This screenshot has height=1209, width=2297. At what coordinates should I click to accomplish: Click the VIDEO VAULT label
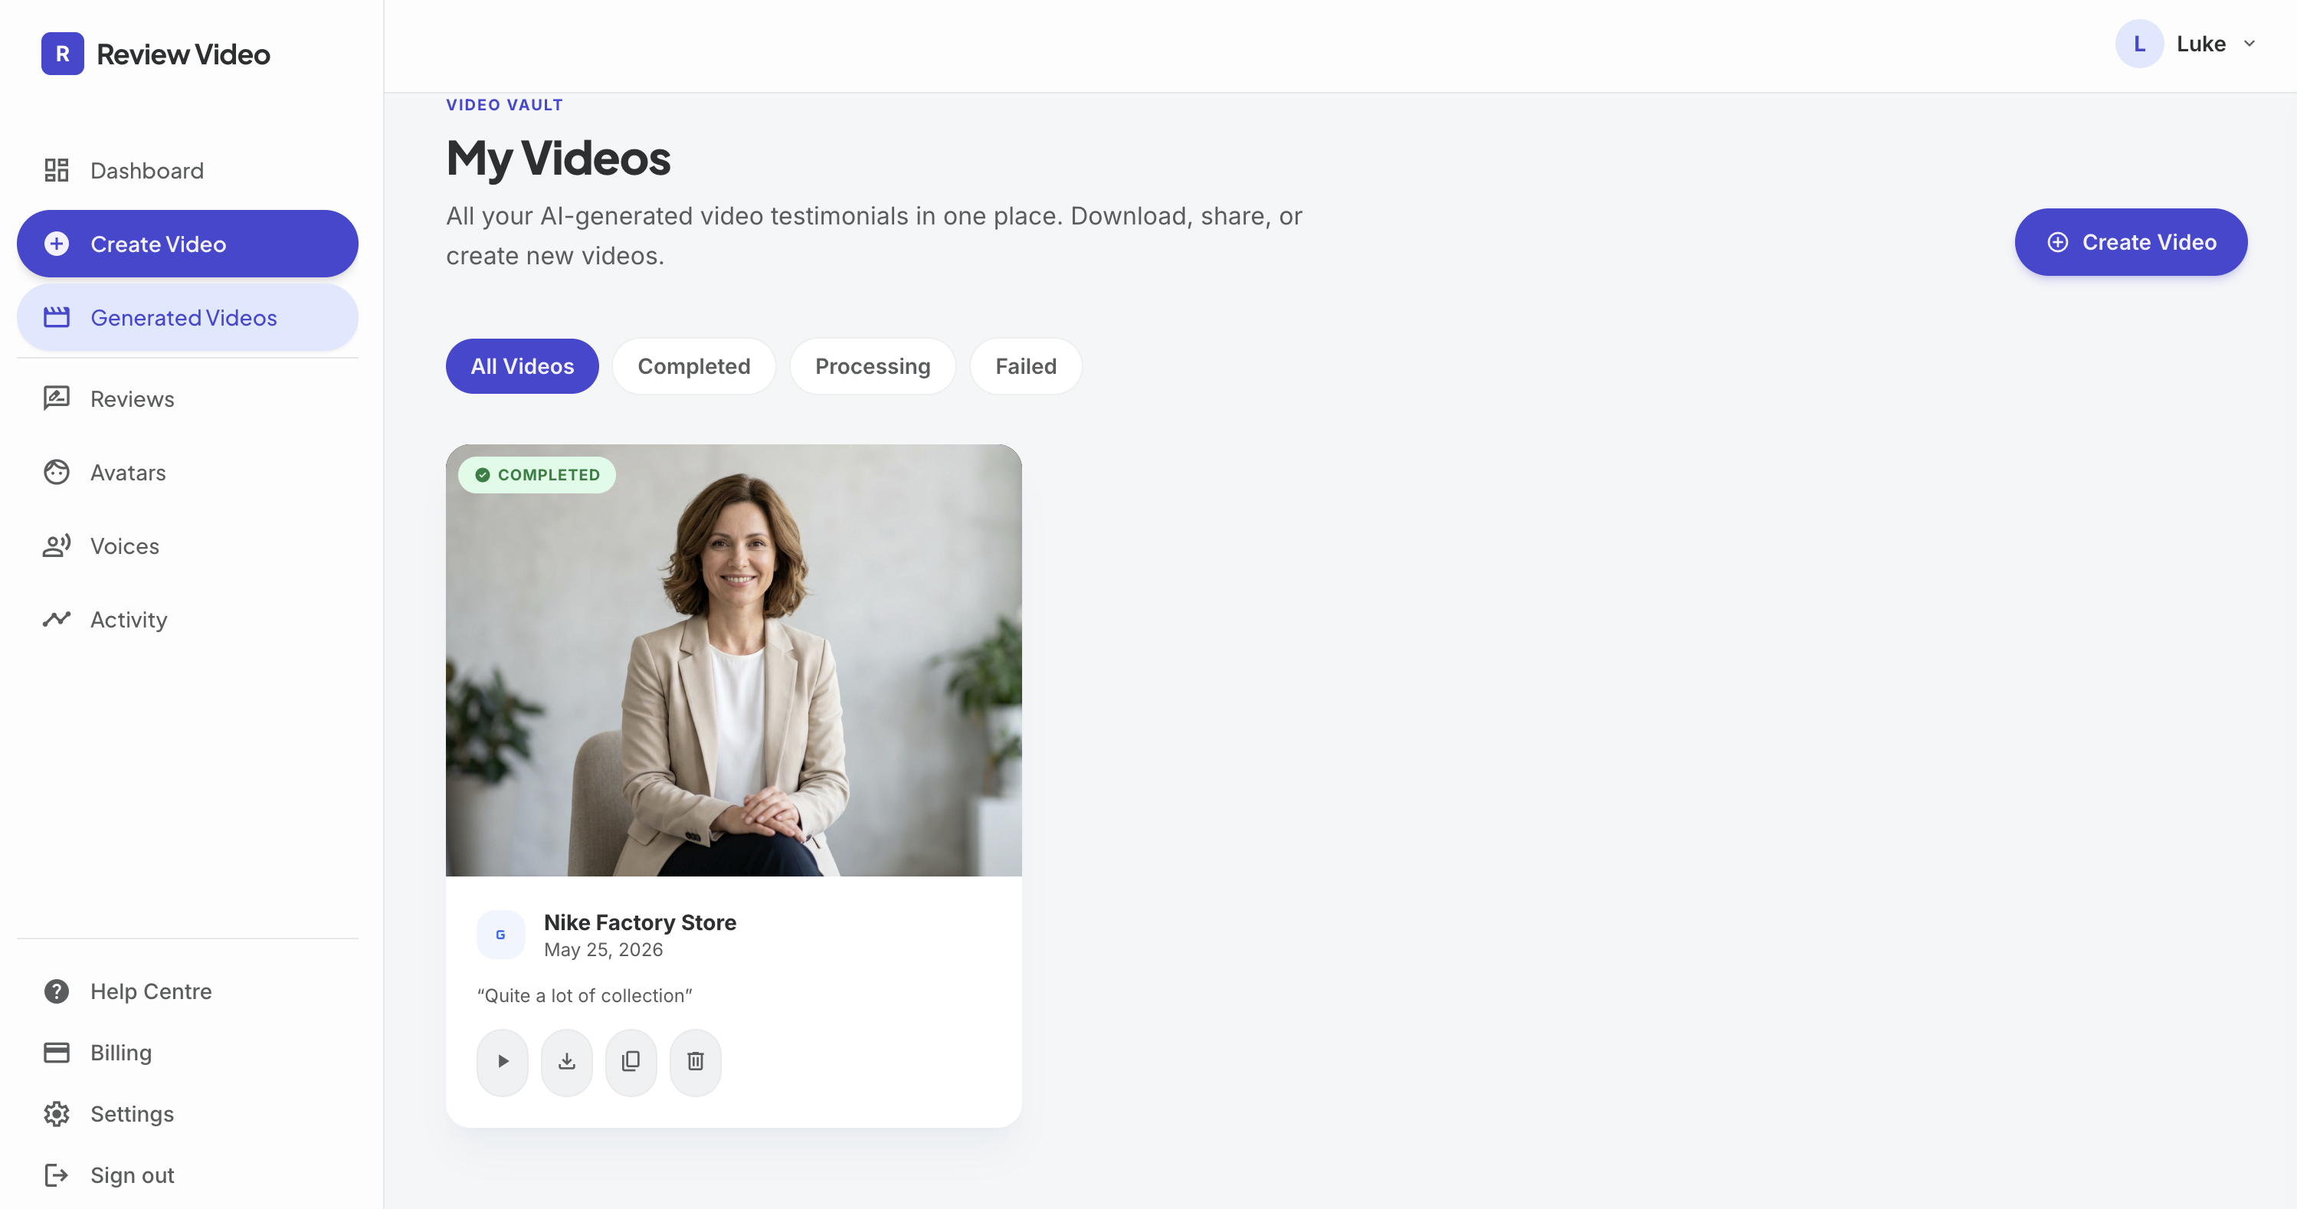(505, 104)
